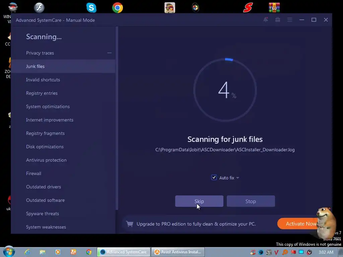Click the circular 4% scan progress indicator

tap(225, 90)
